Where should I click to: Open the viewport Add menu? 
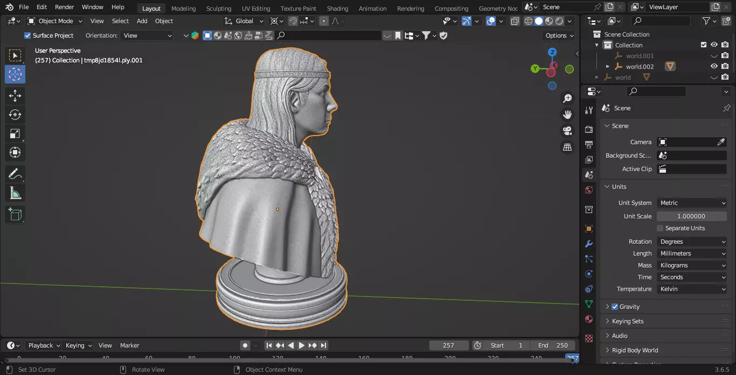pos(142,21)
